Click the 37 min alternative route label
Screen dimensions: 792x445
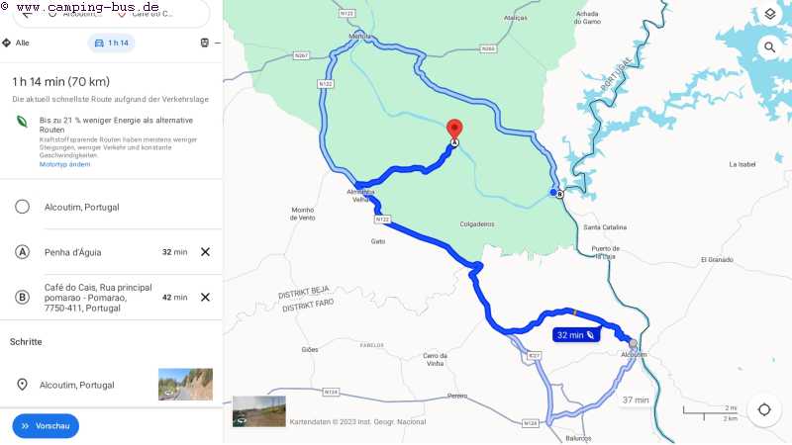click(636, 400)
